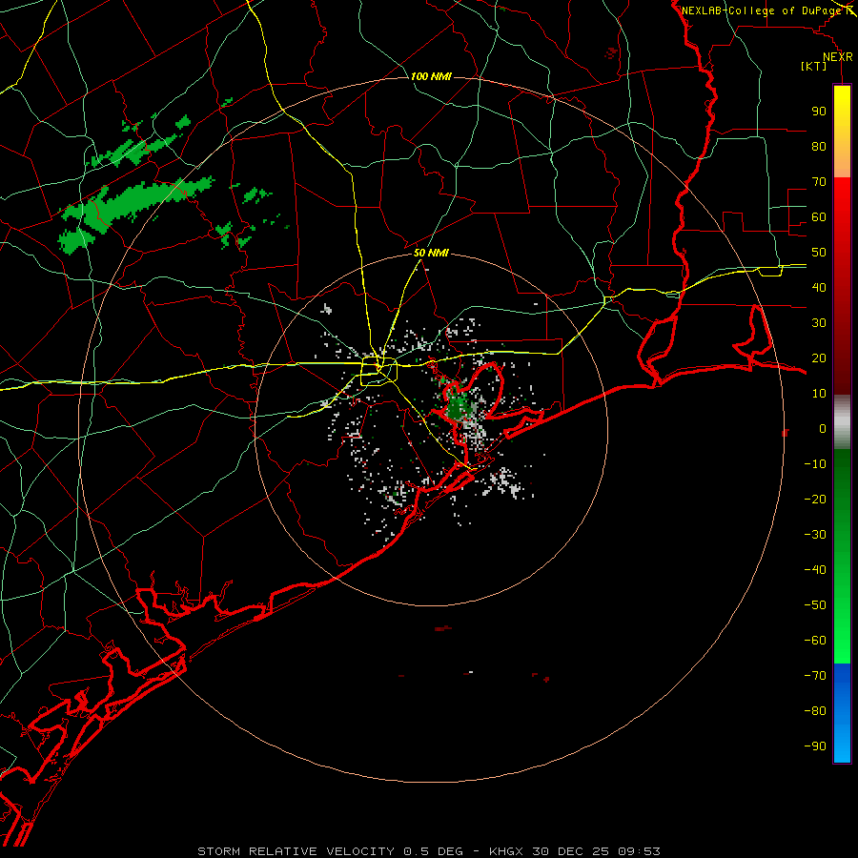Click the positive 60 knot scale label
Image resolution: width=858 pixels, height=858 pixels.
point(819,217)
